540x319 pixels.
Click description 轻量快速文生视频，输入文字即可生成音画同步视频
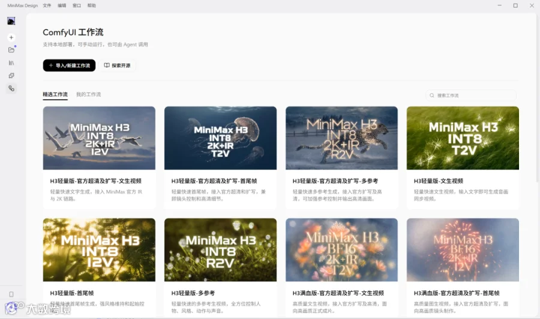(x=461, y=195)
